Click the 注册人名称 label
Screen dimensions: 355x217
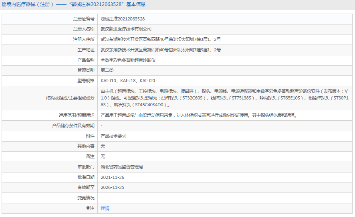pos(84,29)
